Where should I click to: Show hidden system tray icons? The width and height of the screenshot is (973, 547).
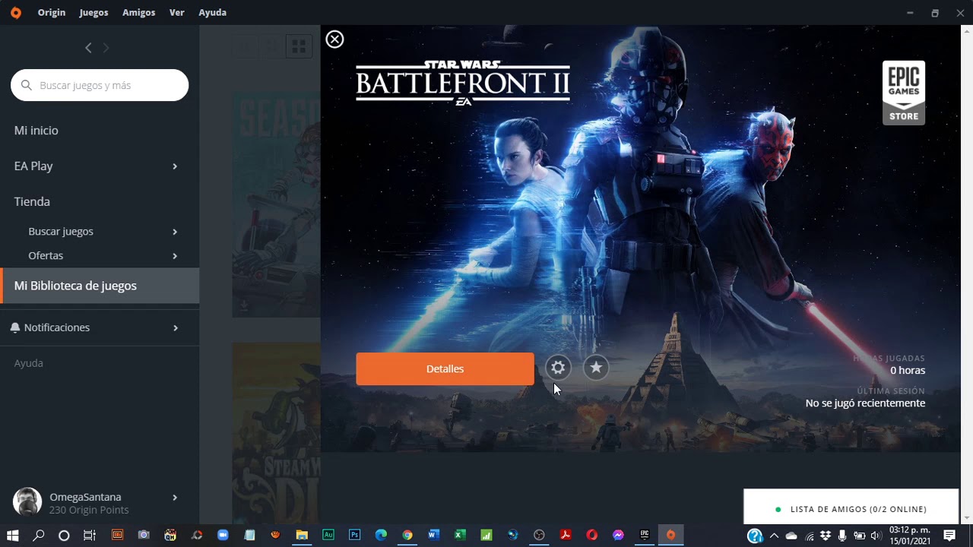774,536
